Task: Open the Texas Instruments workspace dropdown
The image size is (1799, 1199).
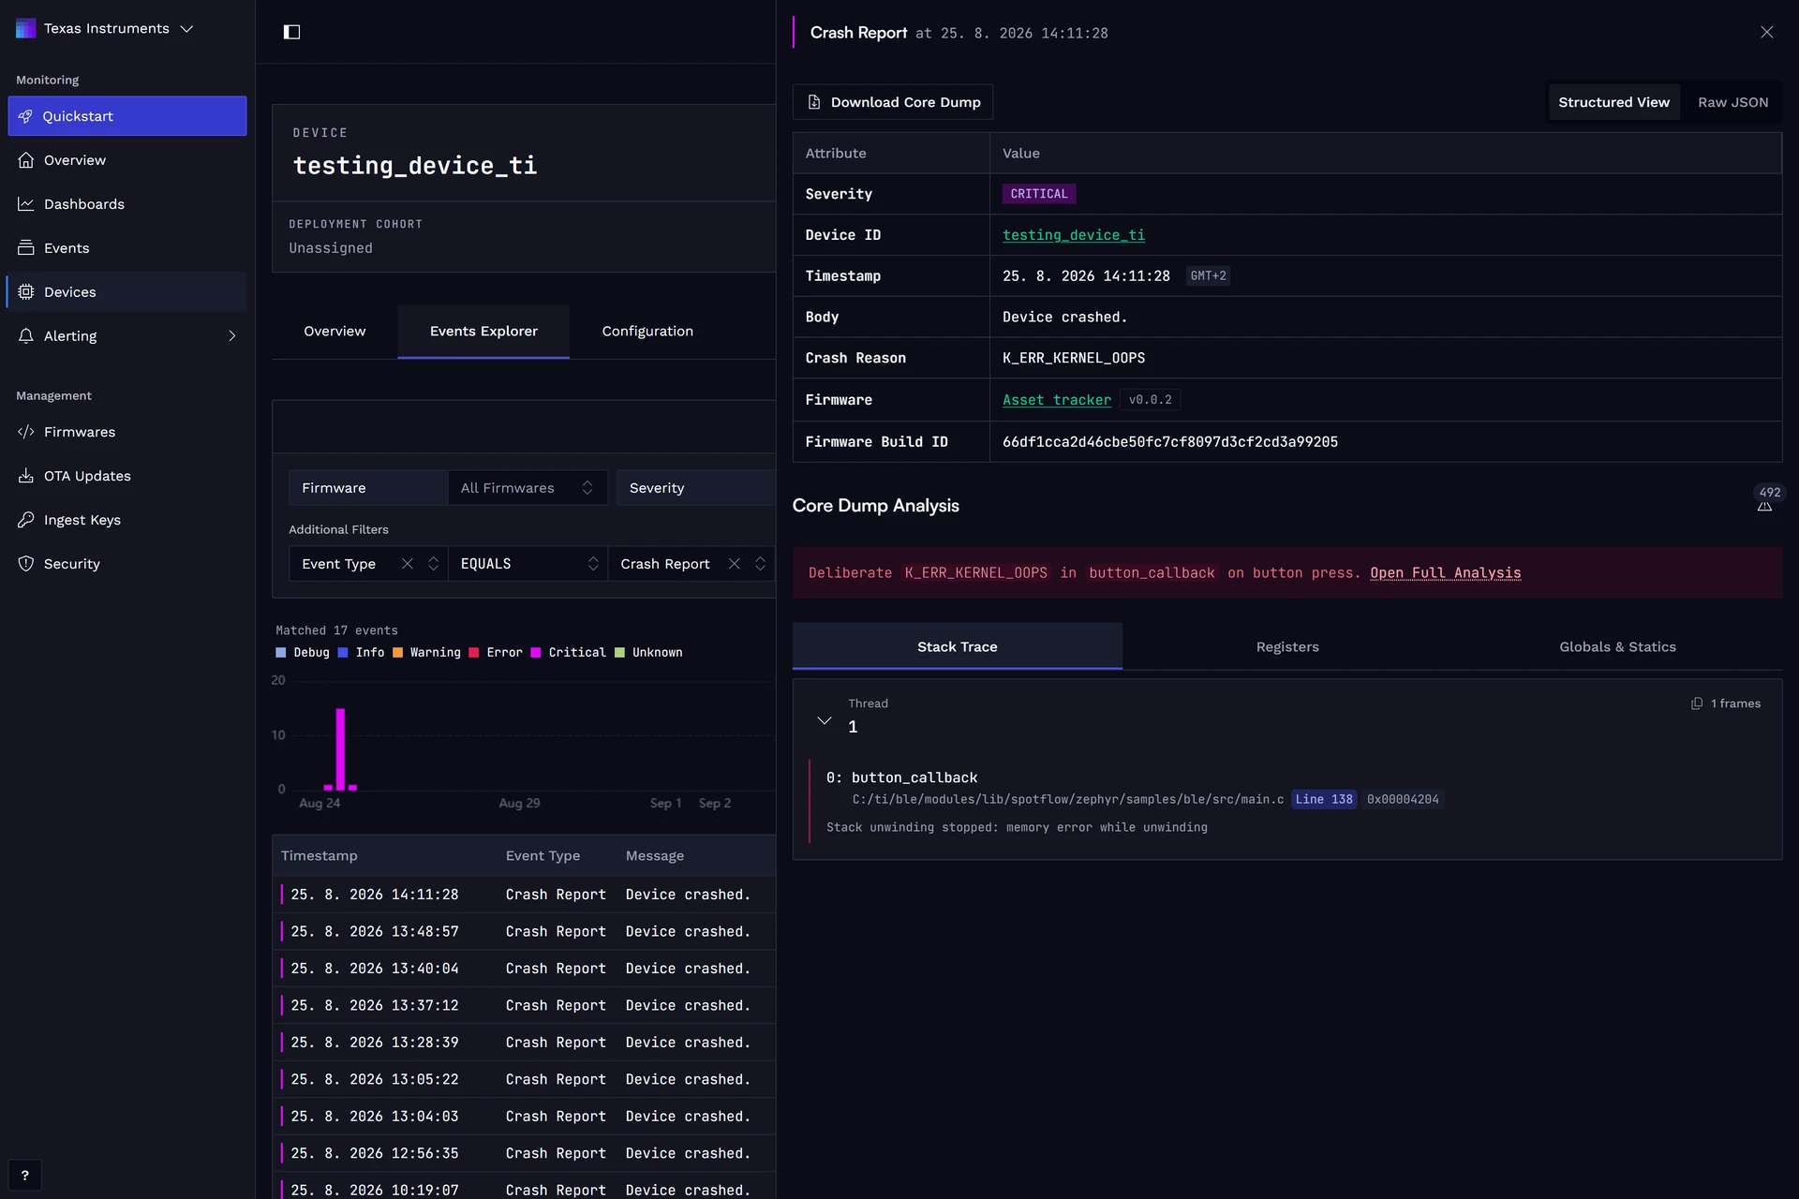Action: click(186, 29)
